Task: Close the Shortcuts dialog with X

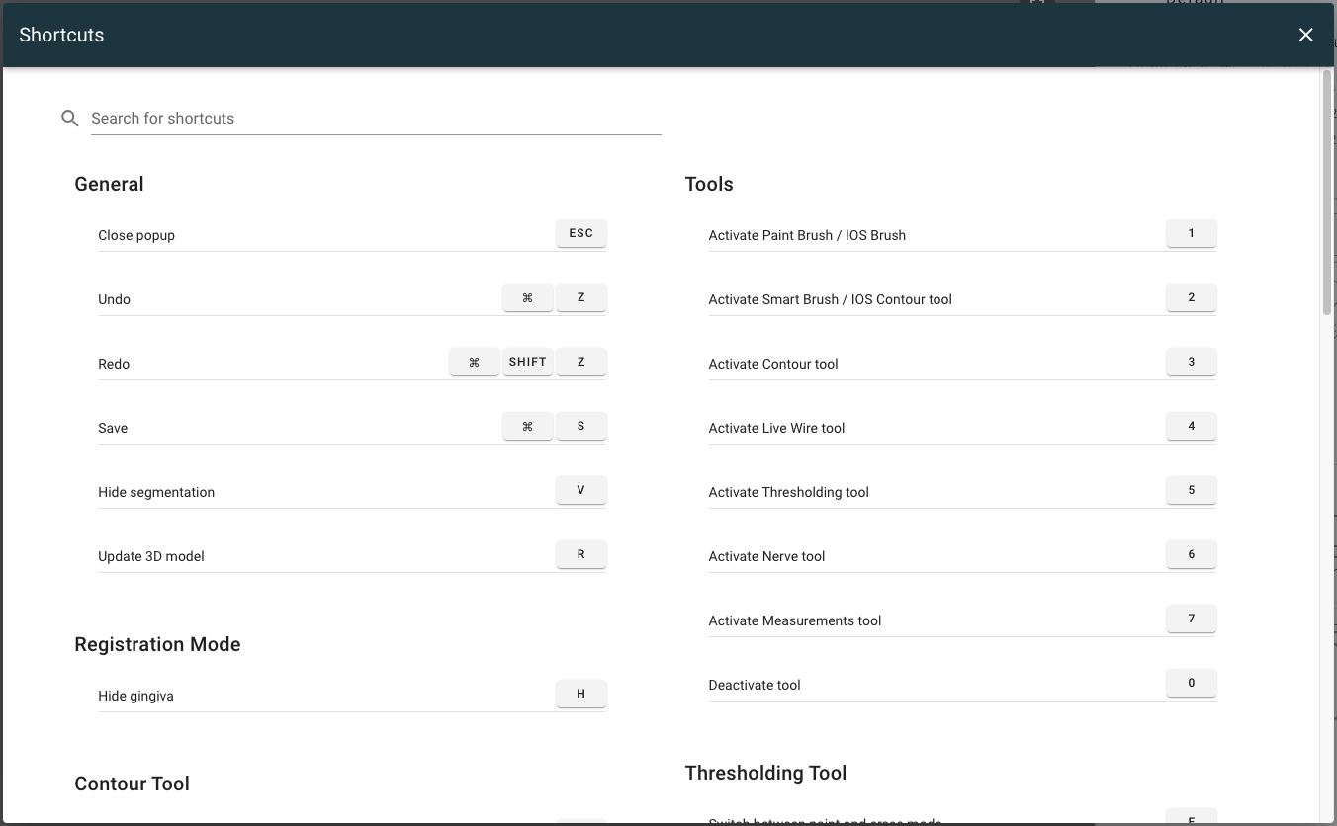Action: (1305, 35)
